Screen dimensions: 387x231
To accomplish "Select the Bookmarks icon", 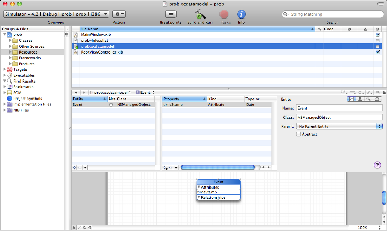I will click(x=10, y=87).
